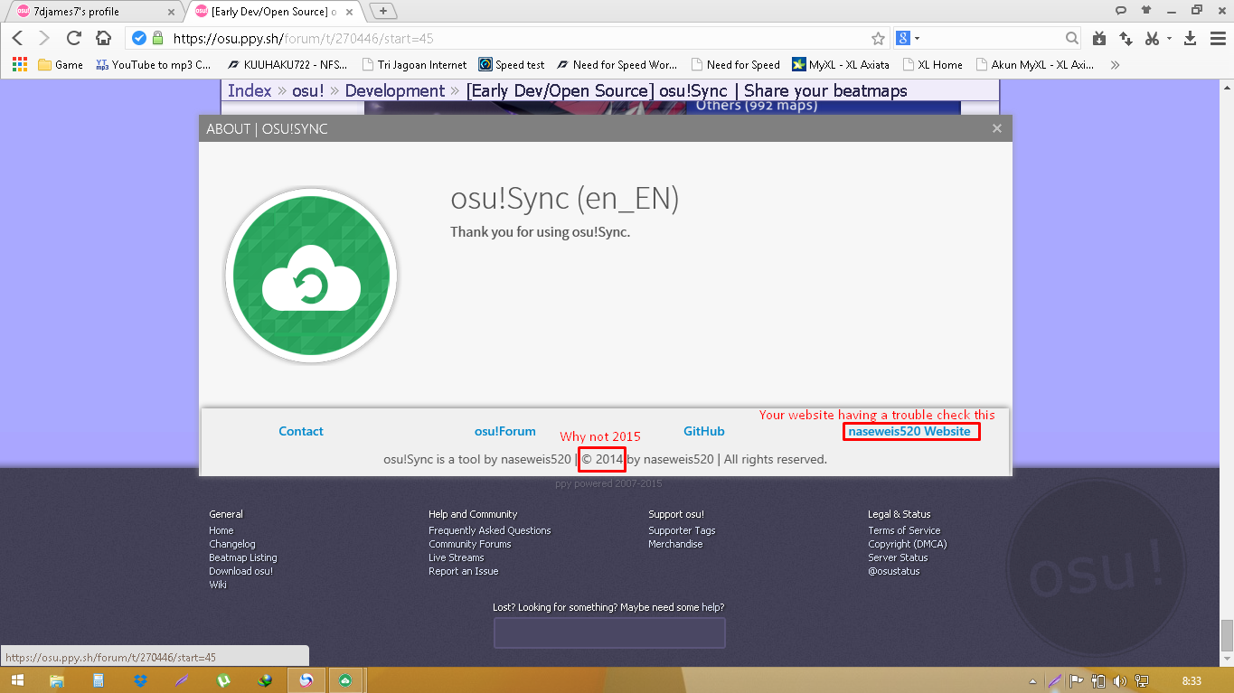Open the YouTube to mp3 bookmark
This screenshot has height=693, width=1234.
pos(153,65)
